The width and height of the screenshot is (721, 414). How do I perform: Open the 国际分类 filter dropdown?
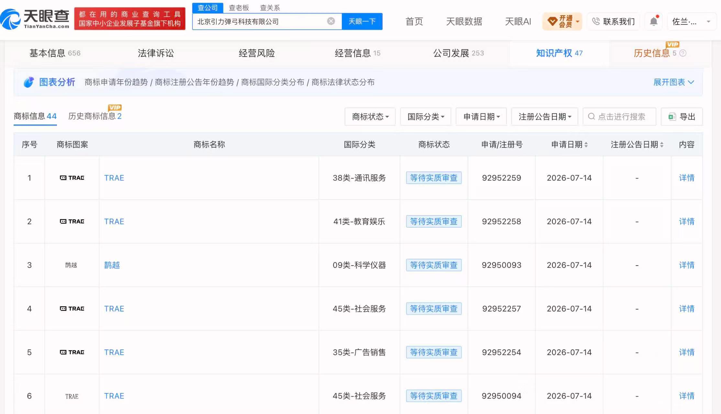(x=426, y=116)
